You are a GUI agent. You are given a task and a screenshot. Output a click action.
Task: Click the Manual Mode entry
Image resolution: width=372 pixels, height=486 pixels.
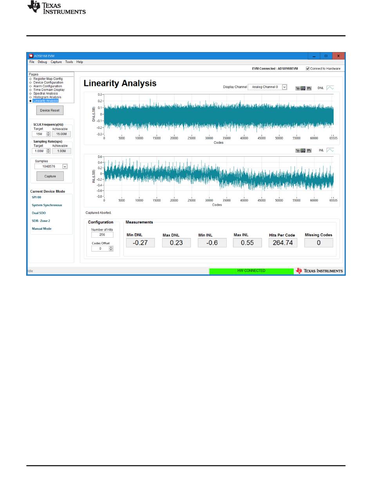pos(42,229)
